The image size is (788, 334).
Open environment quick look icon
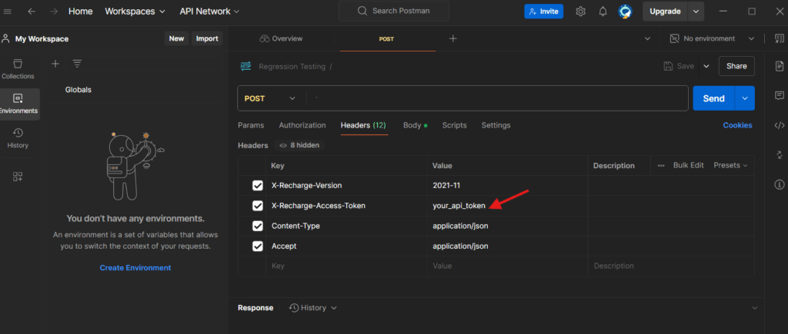point(780,38)
